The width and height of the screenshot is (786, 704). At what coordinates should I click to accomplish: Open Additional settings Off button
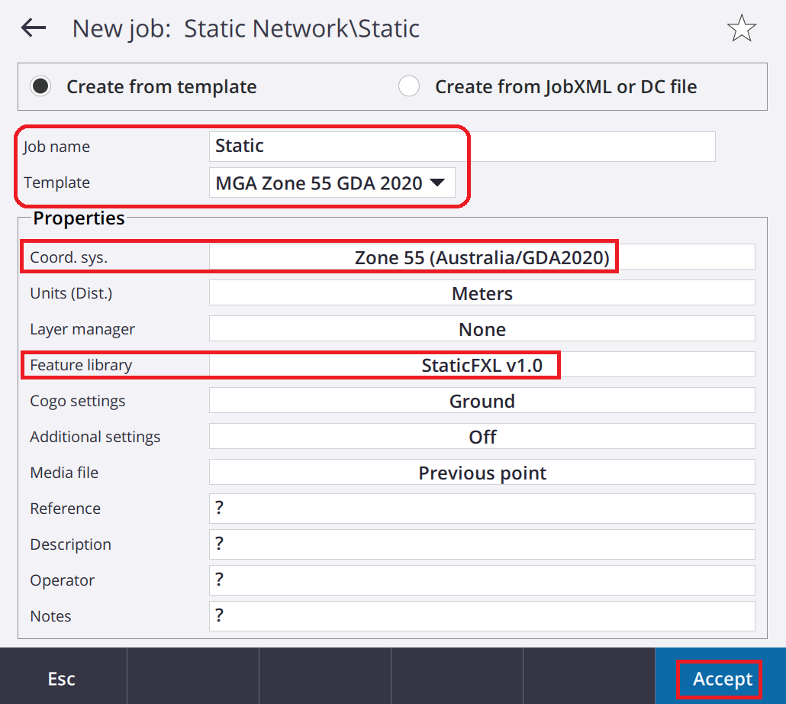(482, 437)
